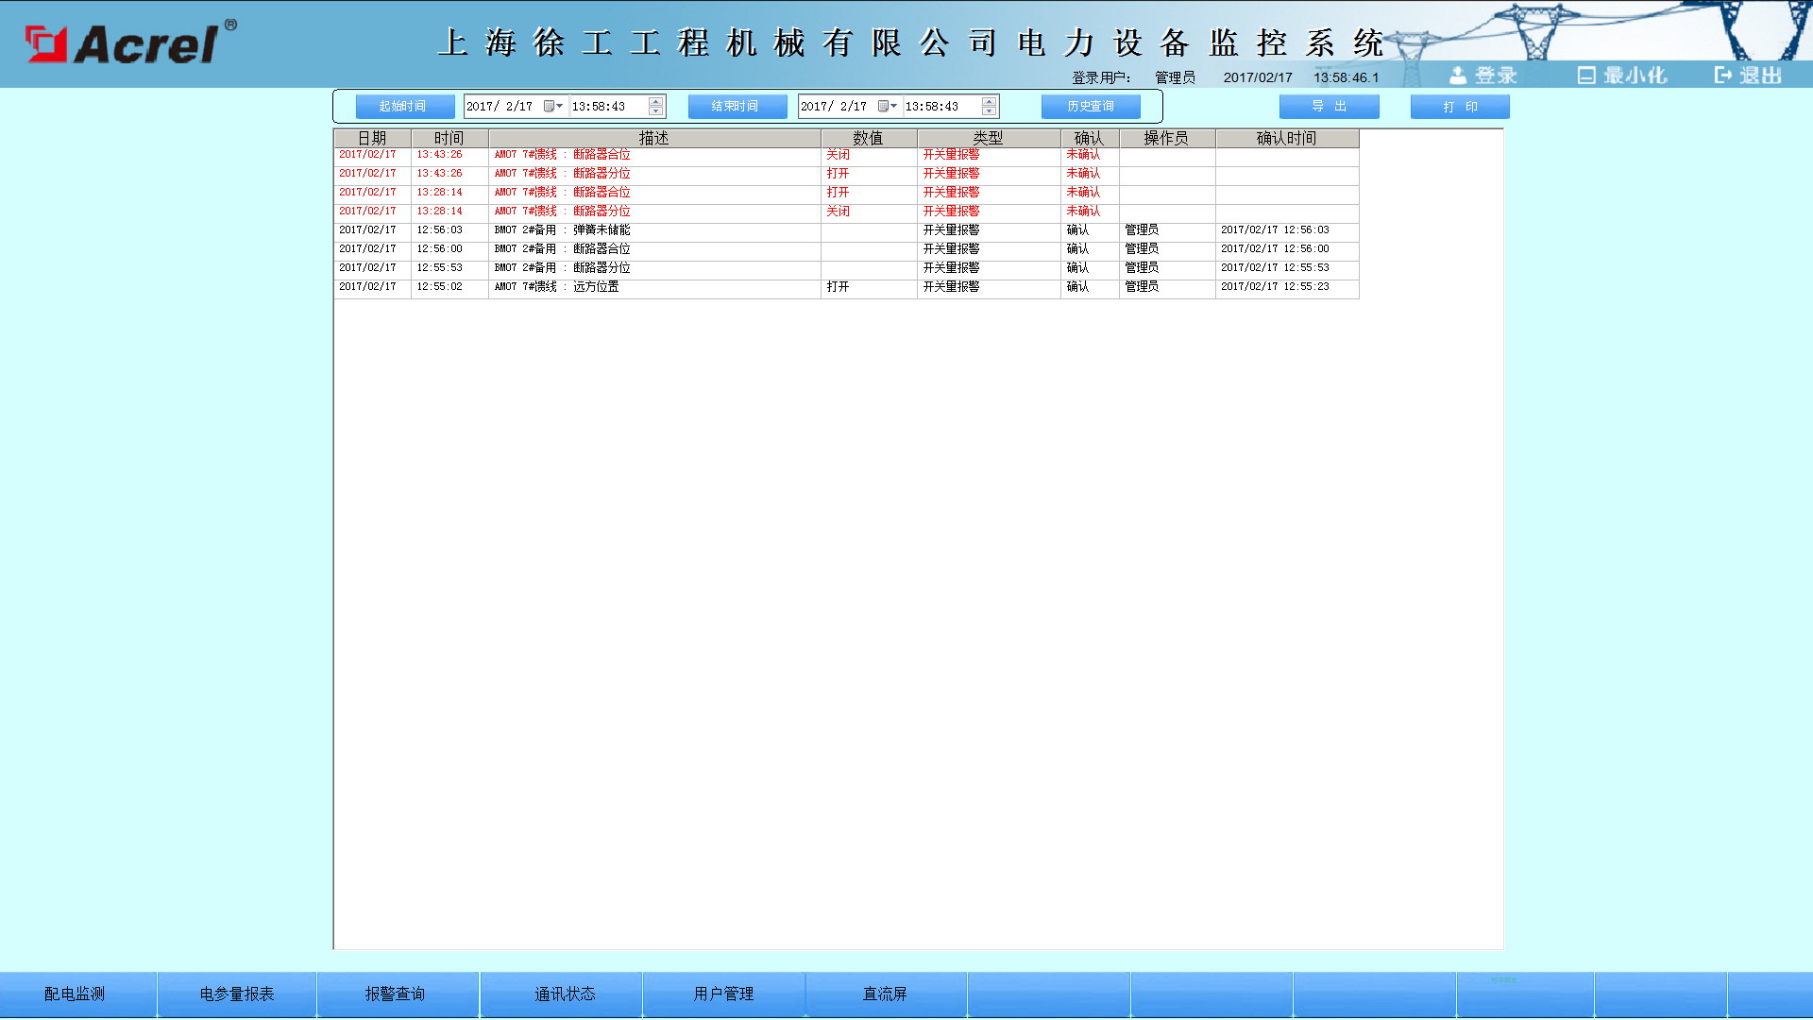The width and height of the screenshot is (1813, 1020).
Task: Open start date calendar dropdown
Action: [x=553, y=107]
